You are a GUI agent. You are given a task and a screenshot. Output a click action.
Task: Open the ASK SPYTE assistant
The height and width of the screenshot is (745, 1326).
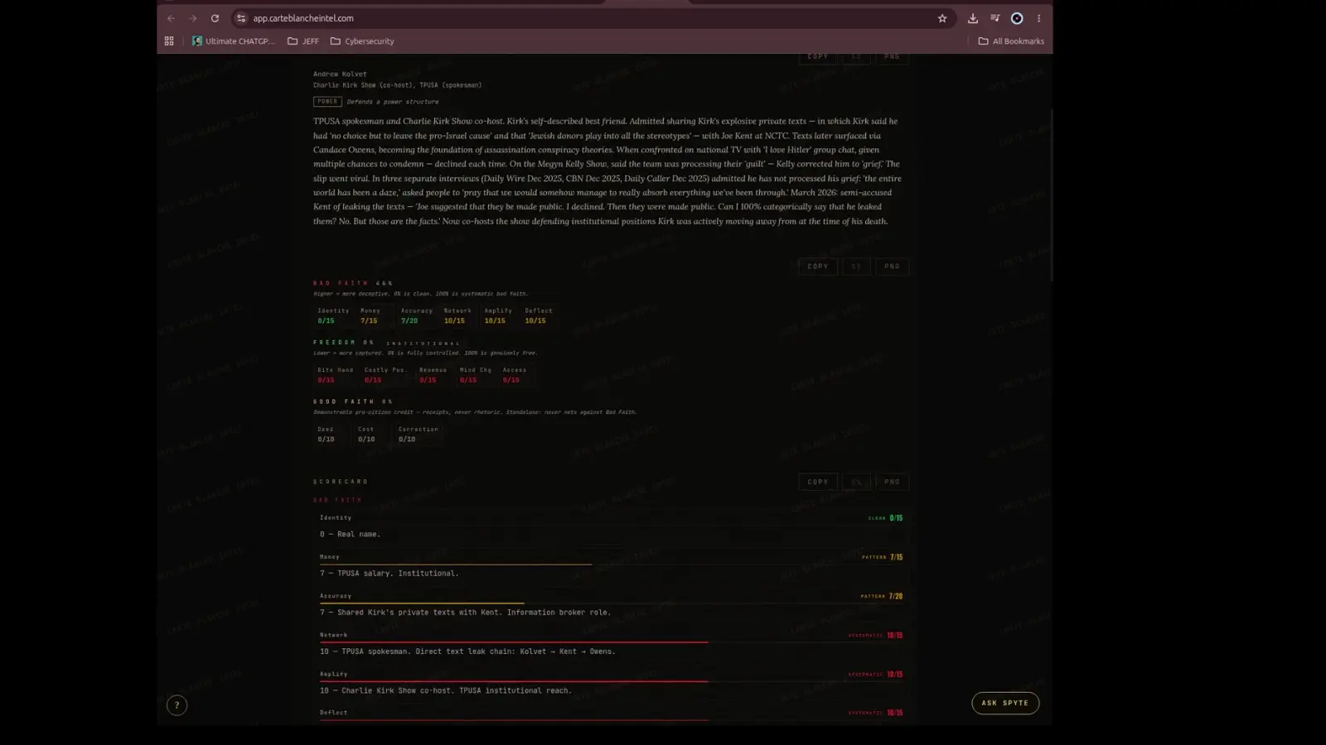tap(1005, 703)
